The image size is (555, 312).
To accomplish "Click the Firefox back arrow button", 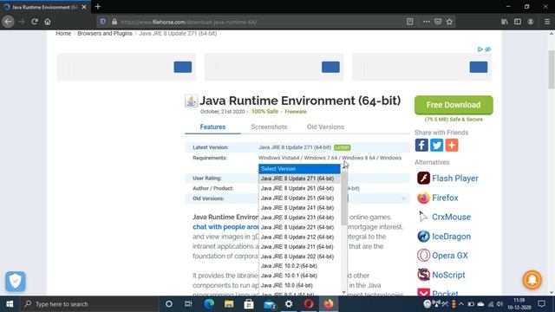I will click(x=8, y=22).
